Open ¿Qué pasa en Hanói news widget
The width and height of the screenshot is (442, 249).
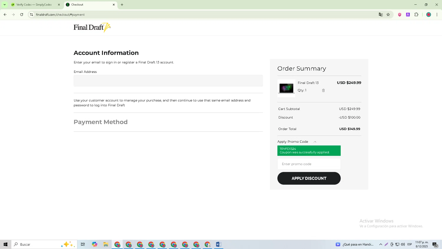coord(354,244)
